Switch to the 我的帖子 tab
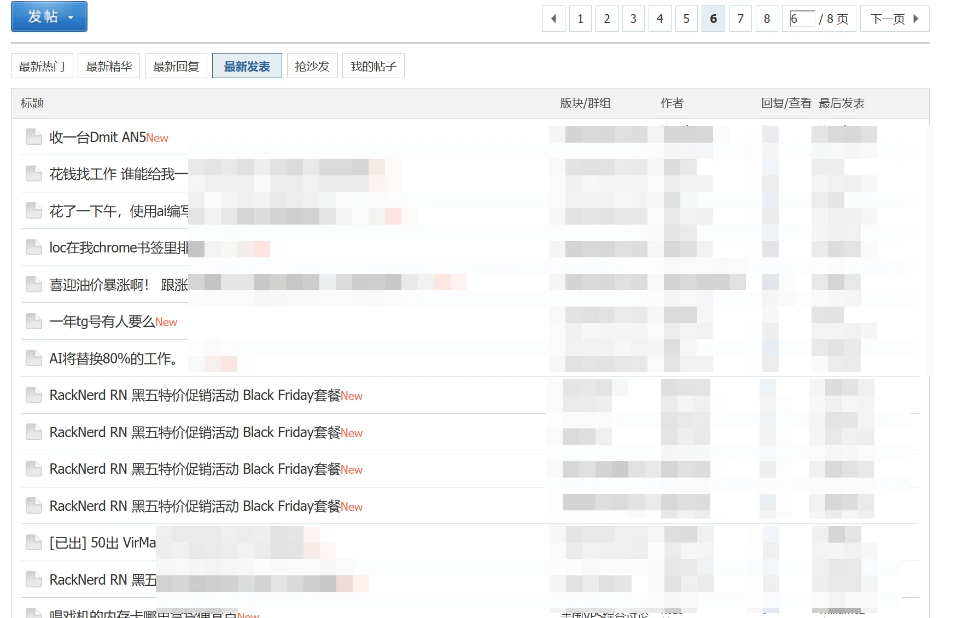 [373, 66]
